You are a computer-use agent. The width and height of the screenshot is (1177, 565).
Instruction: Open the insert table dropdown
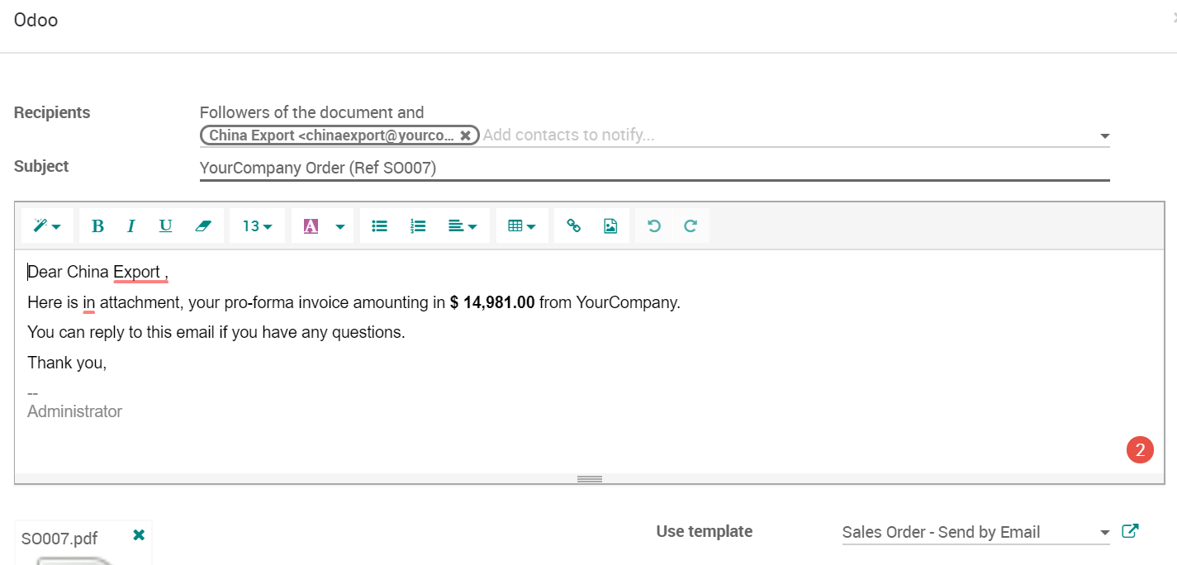(522, 226)
